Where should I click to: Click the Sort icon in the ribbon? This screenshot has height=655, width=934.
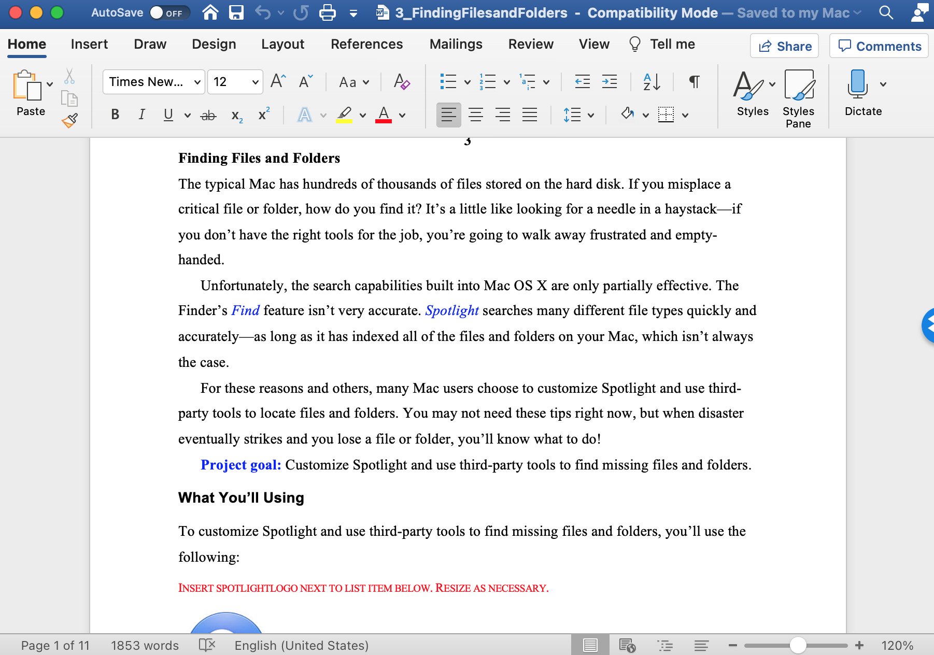(650, 81)
